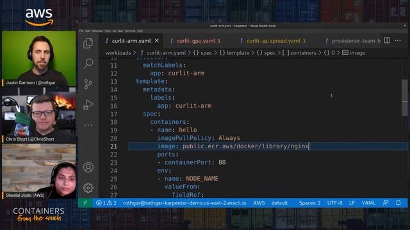Click line number 21 in the gutter
The height and width of the screenshot is (230, 410).
pyautogui.click(x=114, y=146)
